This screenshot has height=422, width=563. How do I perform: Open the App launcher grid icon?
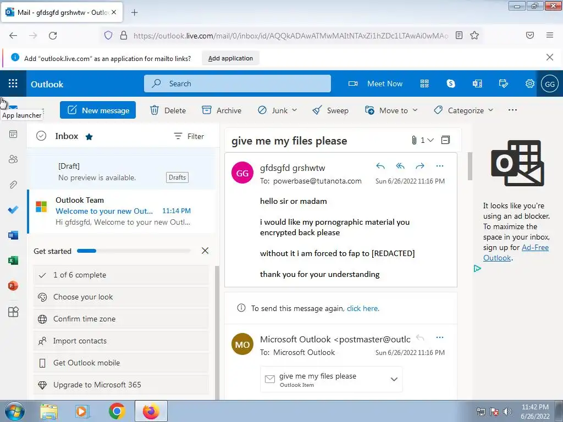pyautogui.click(x=13, y=84)
